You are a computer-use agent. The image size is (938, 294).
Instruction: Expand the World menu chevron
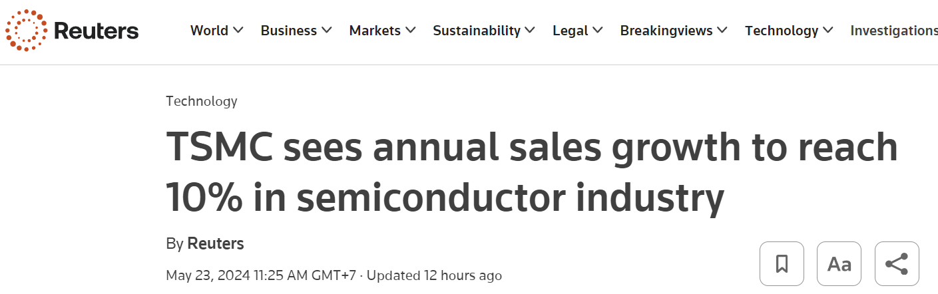238,31
